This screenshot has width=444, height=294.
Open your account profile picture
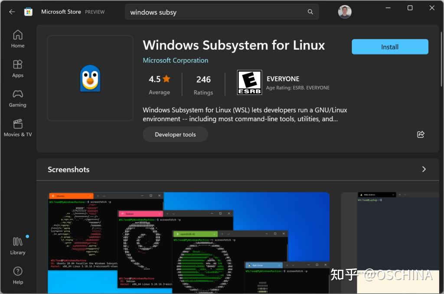point(344,12)
